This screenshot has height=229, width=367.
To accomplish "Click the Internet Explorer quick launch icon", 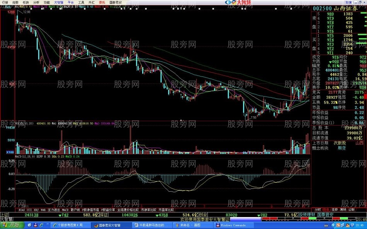I will coord(41,225).
